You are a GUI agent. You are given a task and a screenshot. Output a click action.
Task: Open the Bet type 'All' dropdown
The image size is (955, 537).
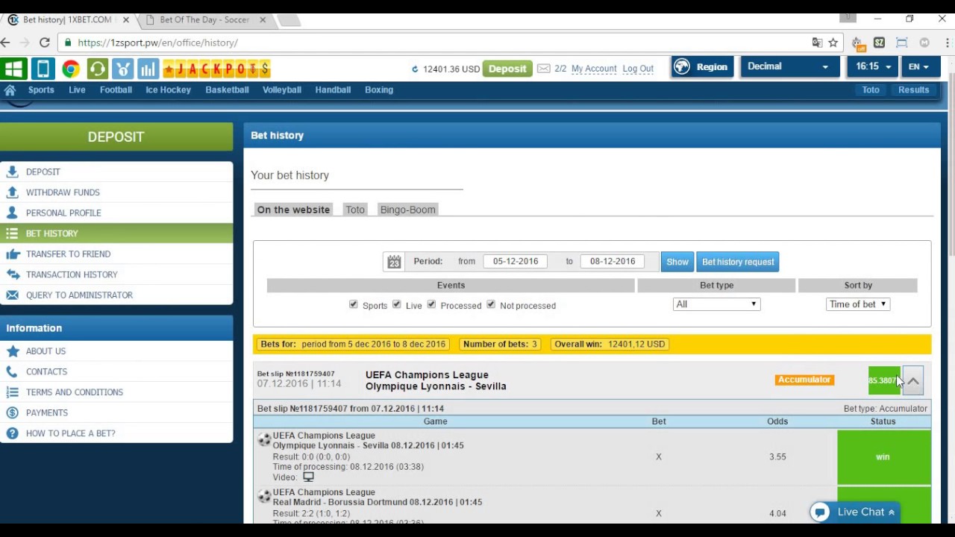716,304
